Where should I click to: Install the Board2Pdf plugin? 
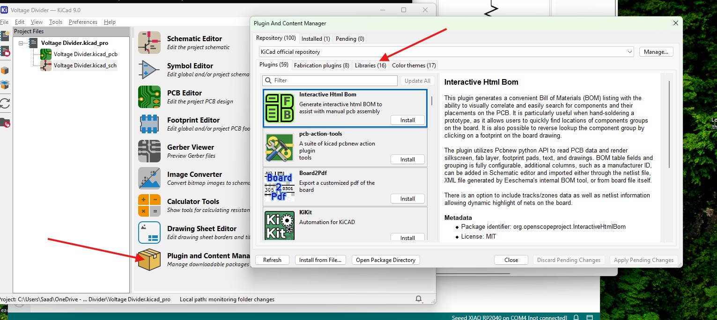tap(407, 199)
